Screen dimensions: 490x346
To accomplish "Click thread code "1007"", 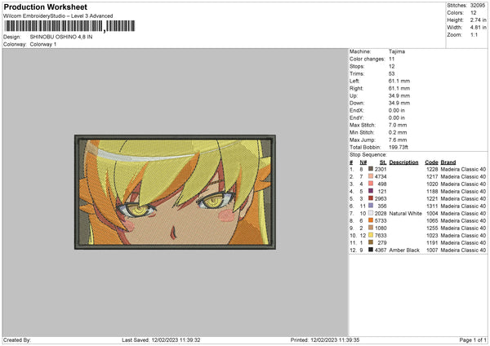I will (x=432, y=251).
